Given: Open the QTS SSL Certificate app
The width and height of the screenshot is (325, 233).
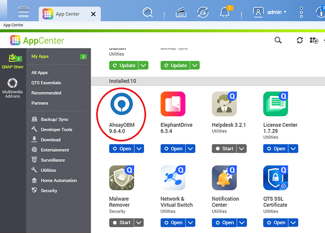Looking at the screenshot, I should tap(276, 222).
